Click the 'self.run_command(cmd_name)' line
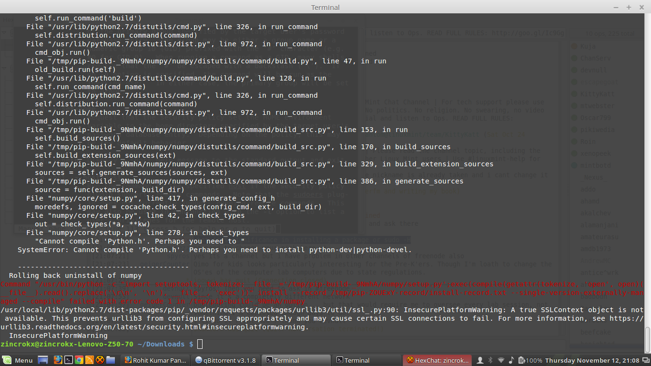Viewport: 651px width, 366px height. pyautogui.click(x=91, y=87)
